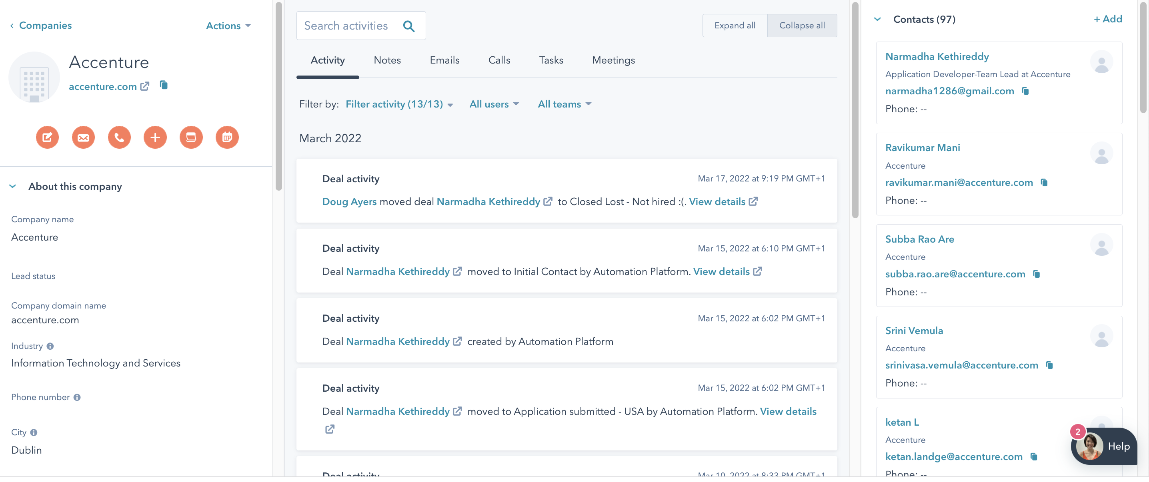Click Industry info tooltip icon
Screen dimensions: 1149x482
pos(50,346)
